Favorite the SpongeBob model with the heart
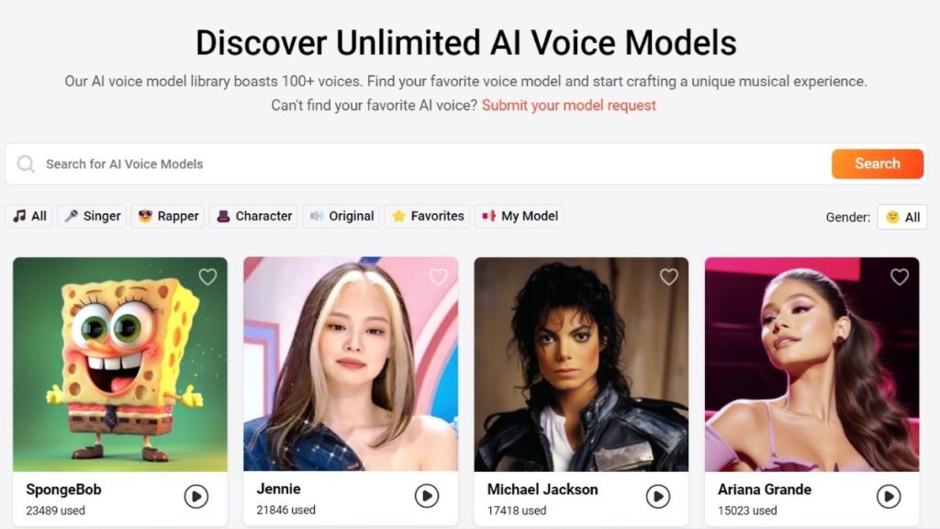Image resolution: width=940 pixels, height=529 pixels. pyautogui.click(x=208, y=276)
